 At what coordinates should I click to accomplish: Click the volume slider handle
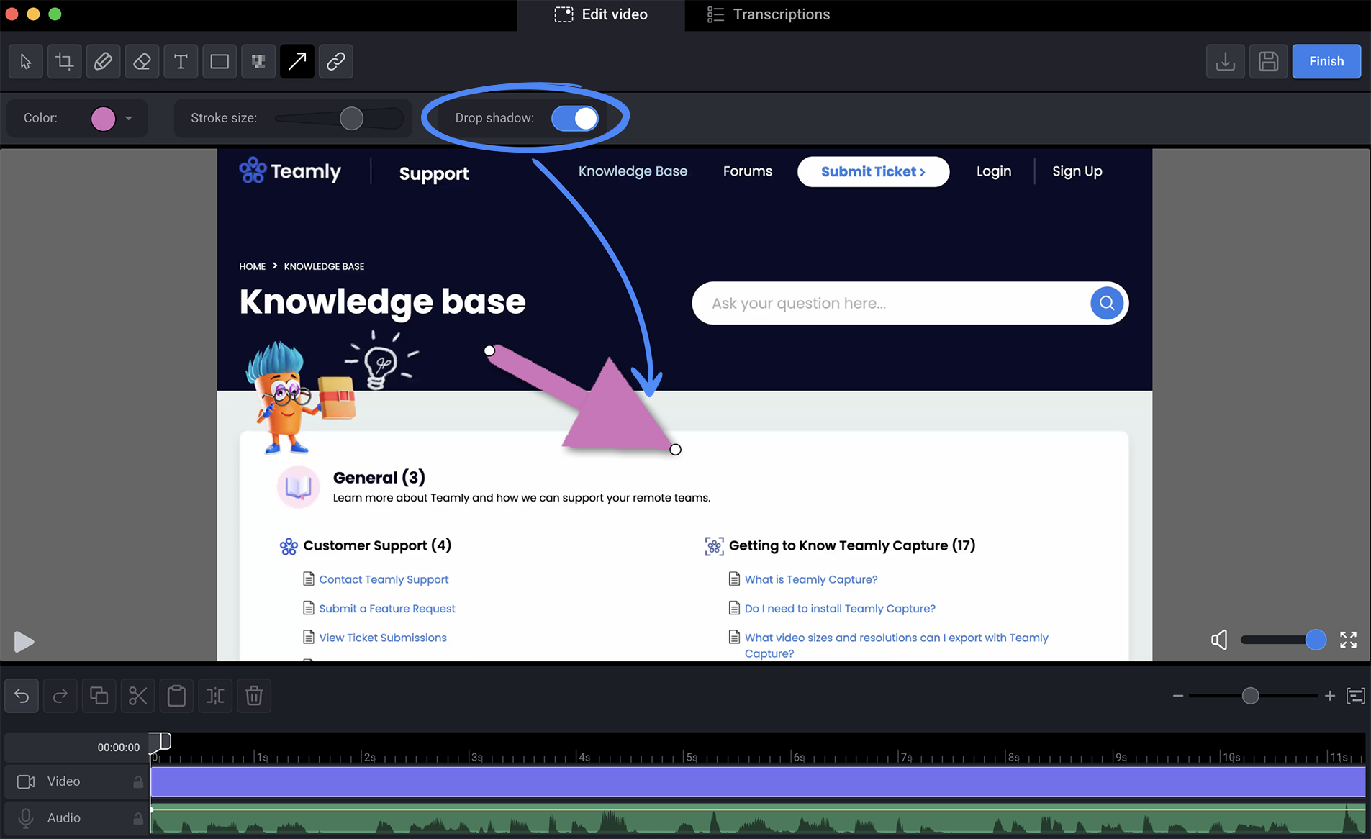(1316, 640)
